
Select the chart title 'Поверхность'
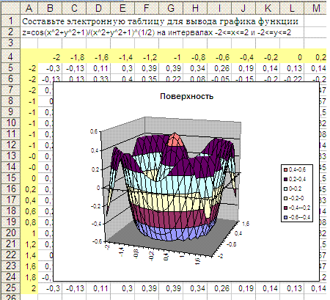click(x=186, y=96)
